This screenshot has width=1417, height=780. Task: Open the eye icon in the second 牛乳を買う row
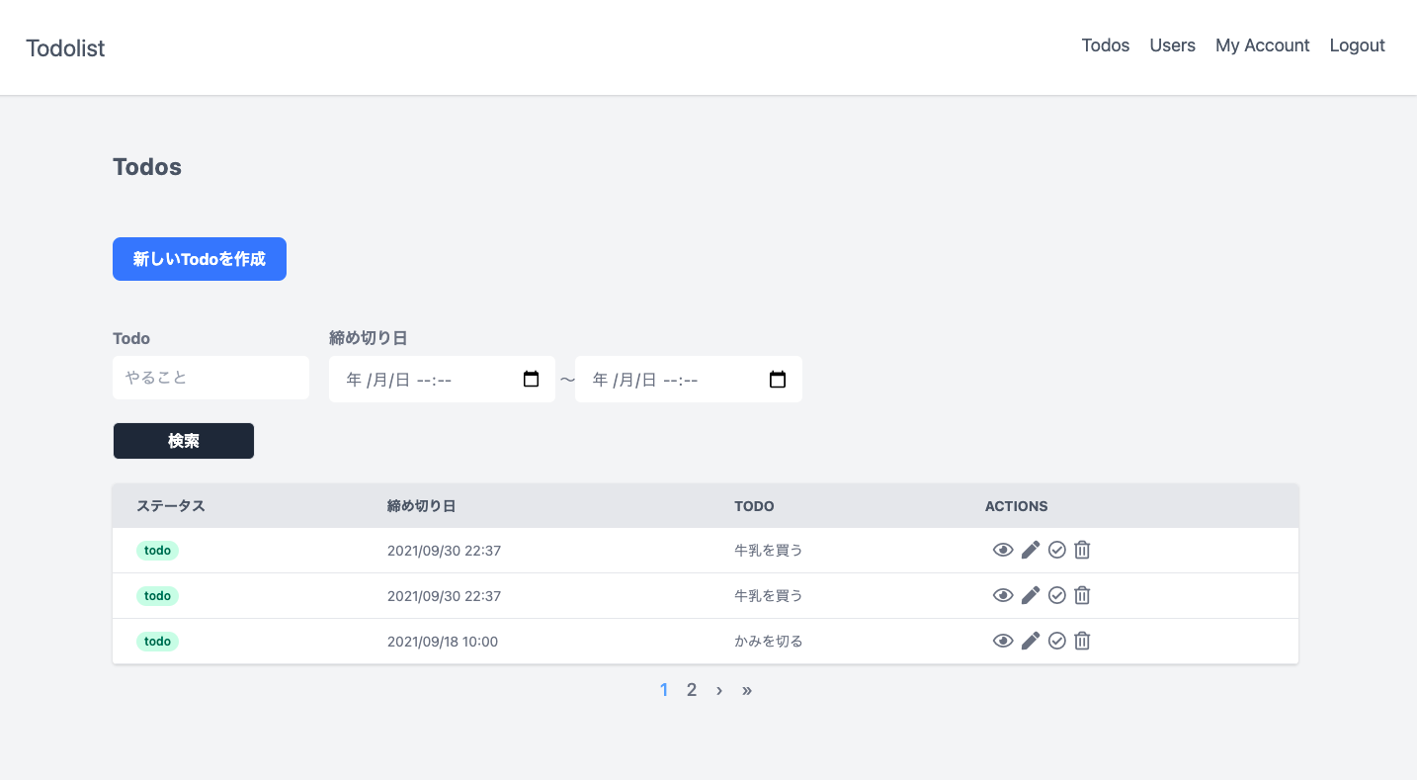pos(1003,595)
